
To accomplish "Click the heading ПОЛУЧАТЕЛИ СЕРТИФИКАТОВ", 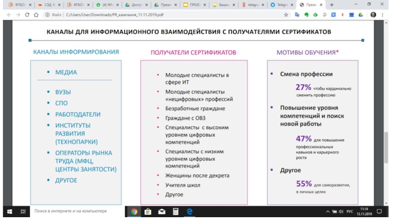I will pyautogui.click(x=194, y=53).
